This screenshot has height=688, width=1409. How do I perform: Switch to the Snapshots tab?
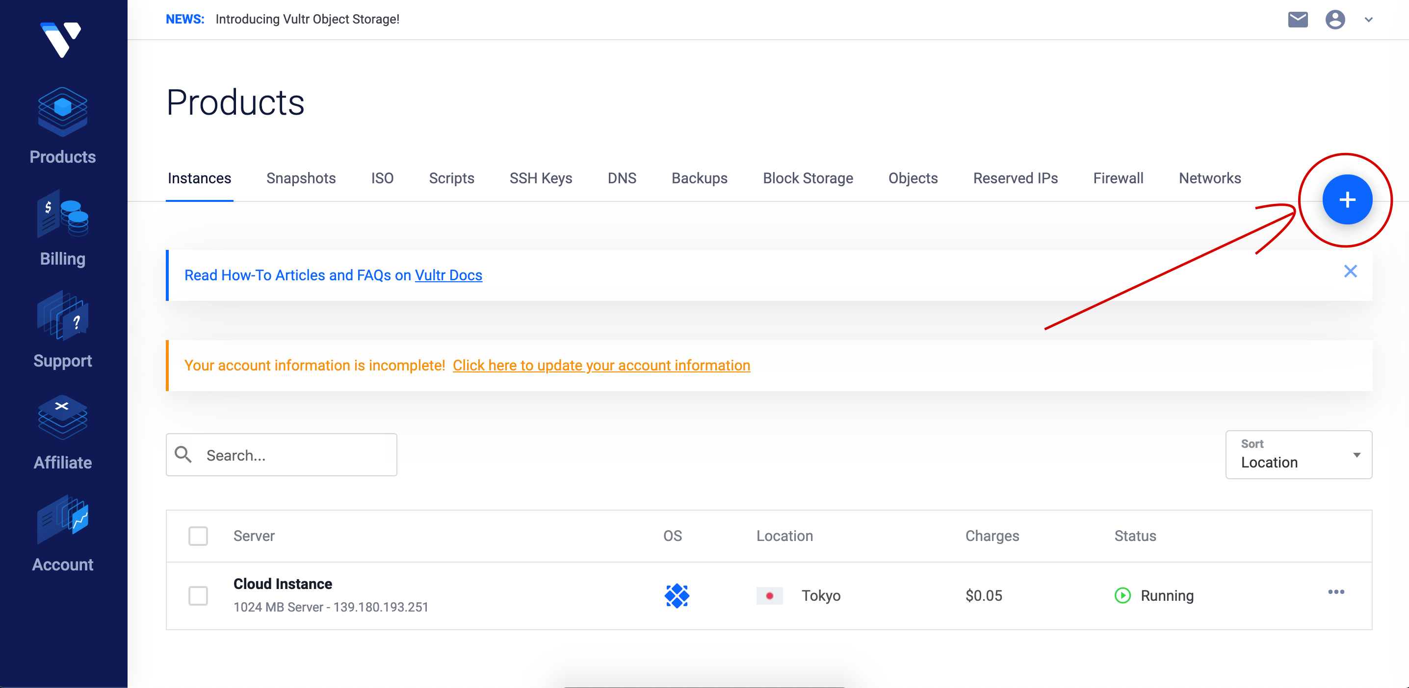pyautogui.click(x=301, y=178)
